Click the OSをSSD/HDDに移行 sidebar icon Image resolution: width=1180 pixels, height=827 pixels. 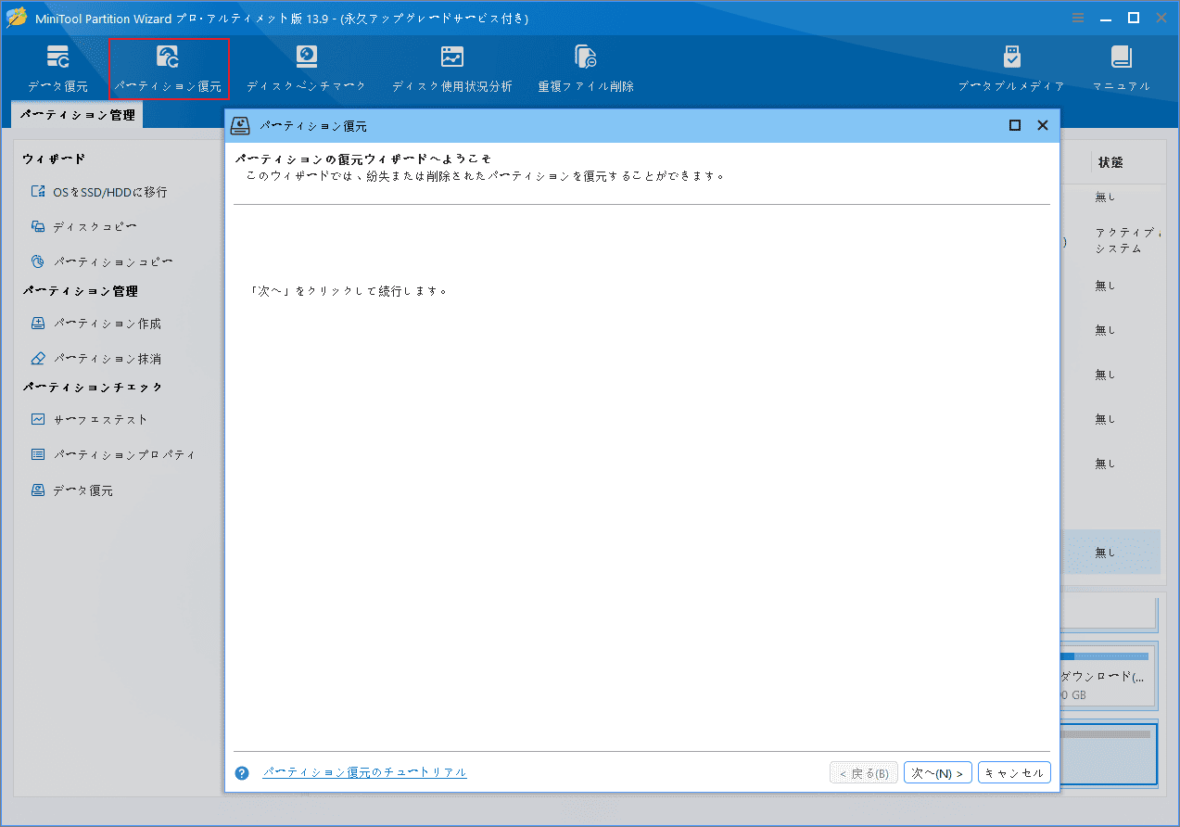tap(38, 192)
